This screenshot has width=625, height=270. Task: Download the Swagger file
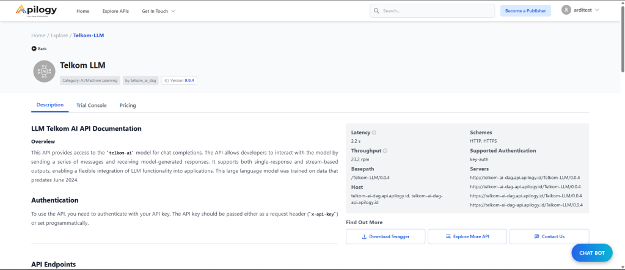coord(385,236)
